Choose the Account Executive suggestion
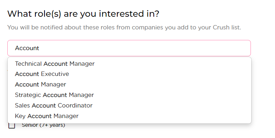This screenshot has width=275, height=138. coord(129,74)
